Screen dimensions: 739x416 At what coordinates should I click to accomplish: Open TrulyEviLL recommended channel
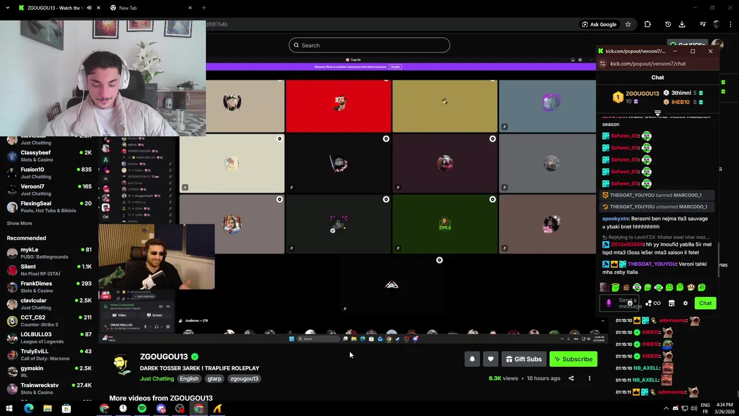click(49, 355)
